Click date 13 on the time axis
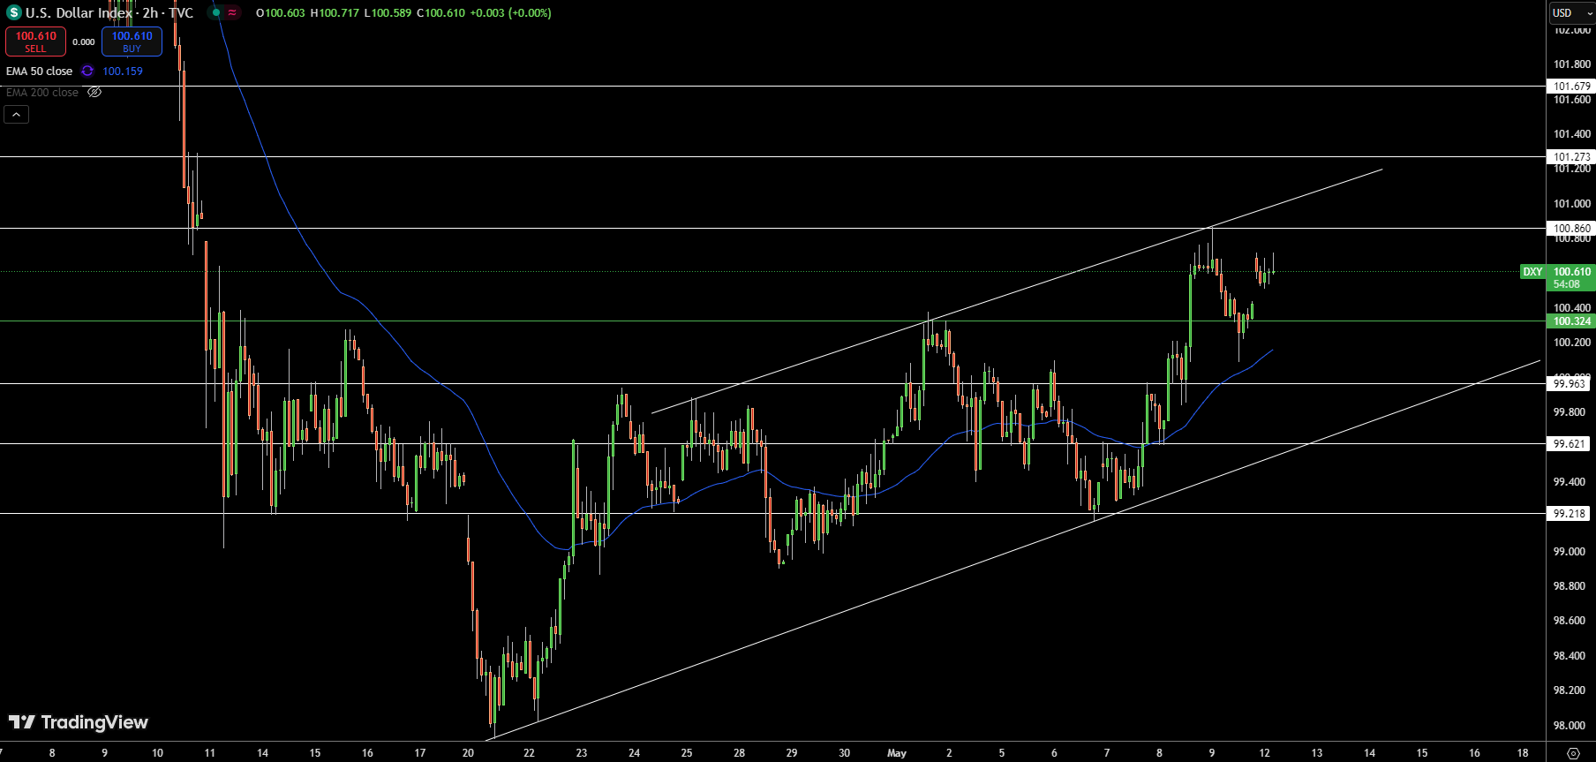The height and width of the screenshot is (762, 1596). tap(1317, 753)
